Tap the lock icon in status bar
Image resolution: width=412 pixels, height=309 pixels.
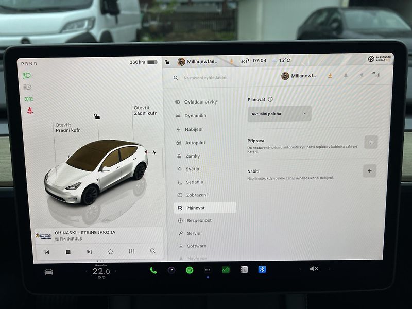point(167,62)
